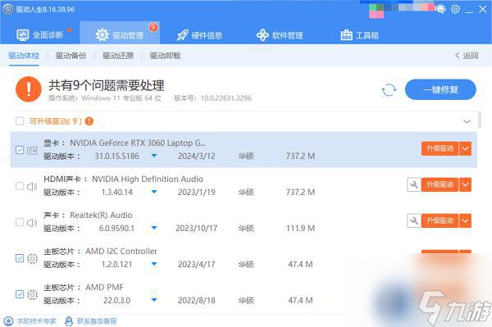This screenshot has height=327, width=492.
Task: Click the chip icon in AMD I2C Controller row
Action: click(x=32, y=259)
